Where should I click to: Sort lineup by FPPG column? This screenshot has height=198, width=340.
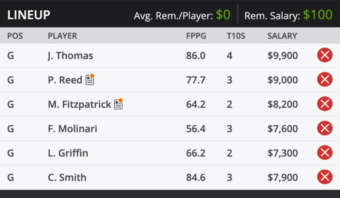[x=196, y=36]
